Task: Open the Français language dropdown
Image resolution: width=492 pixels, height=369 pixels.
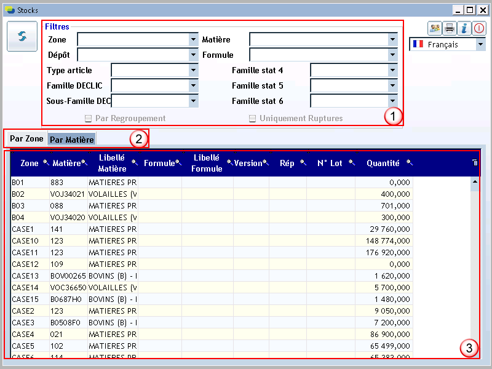Action: point(480,44)
